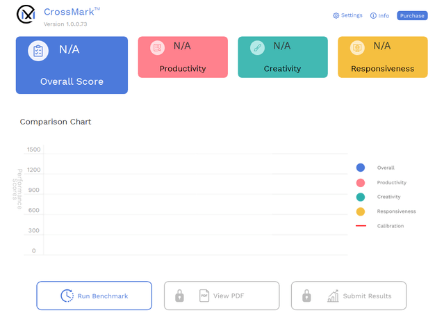
Task: Click the CrossMark logo icon
Action: click(26, 15)
